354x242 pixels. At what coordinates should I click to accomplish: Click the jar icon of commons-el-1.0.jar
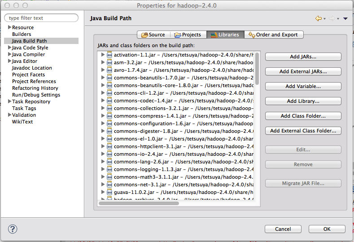tap(109, 139)
